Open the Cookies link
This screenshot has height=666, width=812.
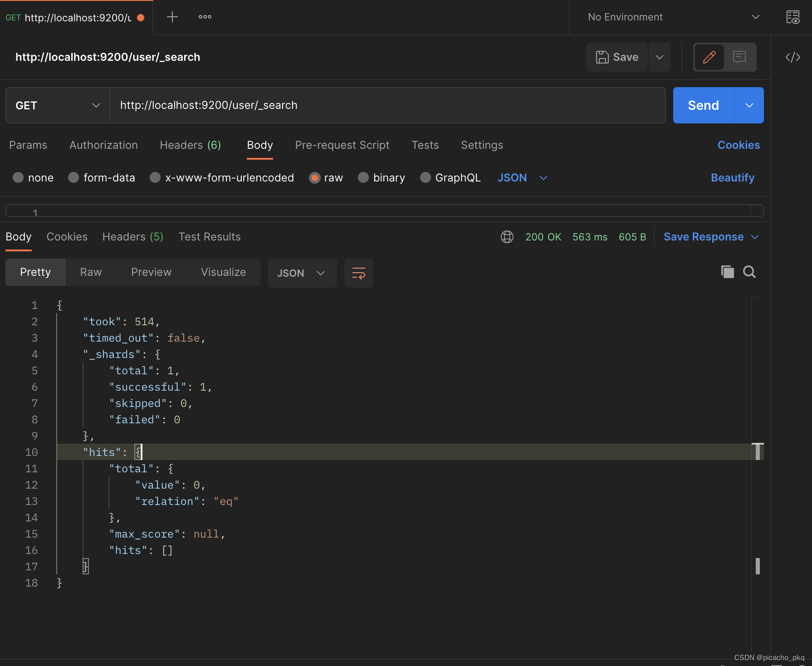(739, 145)
